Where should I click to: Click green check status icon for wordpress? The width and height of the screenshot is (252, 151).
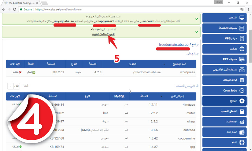[34, 72]
